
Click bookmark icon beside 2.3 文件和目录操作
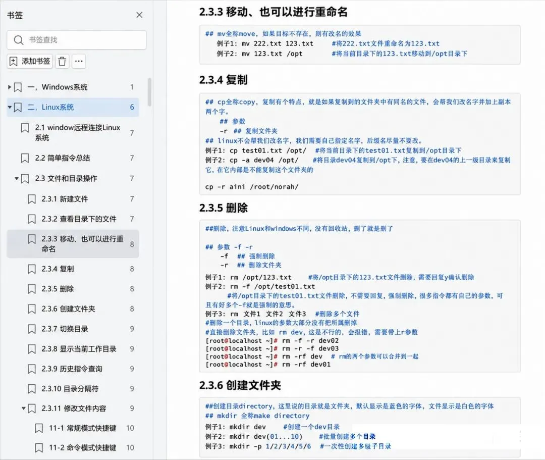click(25, 179)
